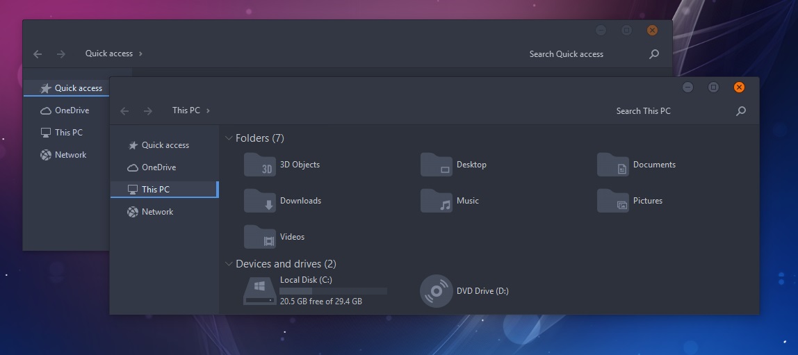Open the Videos folder icon

pos(260,237)
